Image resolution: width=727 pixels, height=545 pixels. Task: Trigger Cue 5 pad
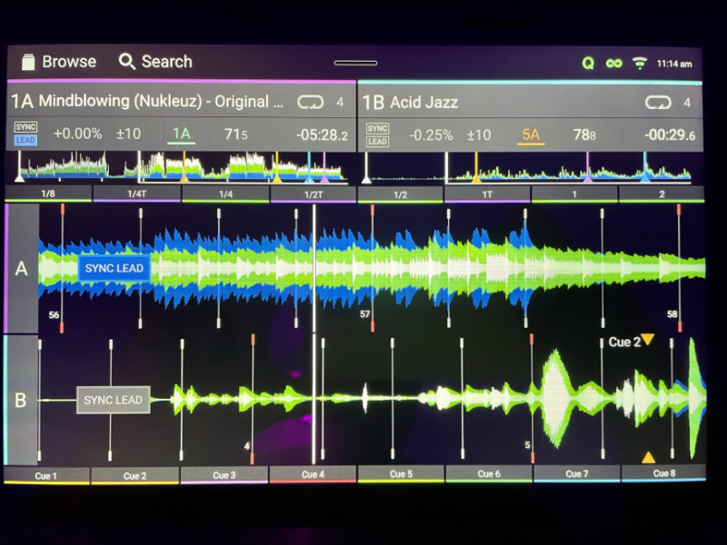(x=401, y=474)
